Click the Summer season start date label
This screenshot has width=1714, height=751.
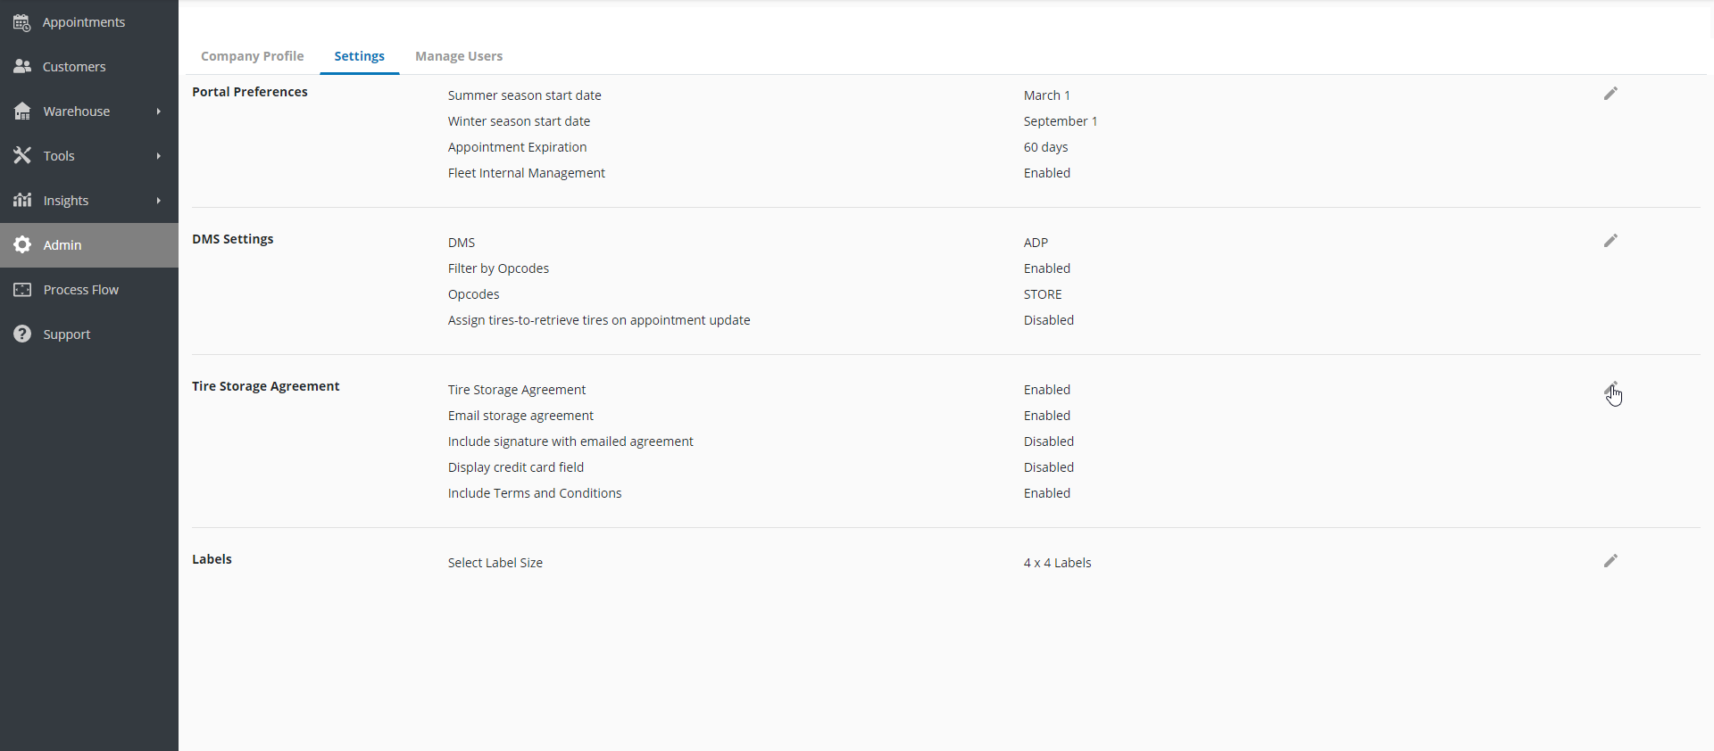(525, 95)
